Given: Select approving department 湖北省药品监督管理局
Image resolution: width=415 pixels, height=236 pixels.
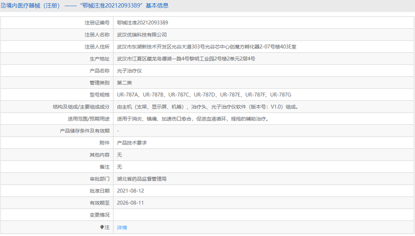Looking at the screenshot, I should pyautogui.click(x=142, y=179).
